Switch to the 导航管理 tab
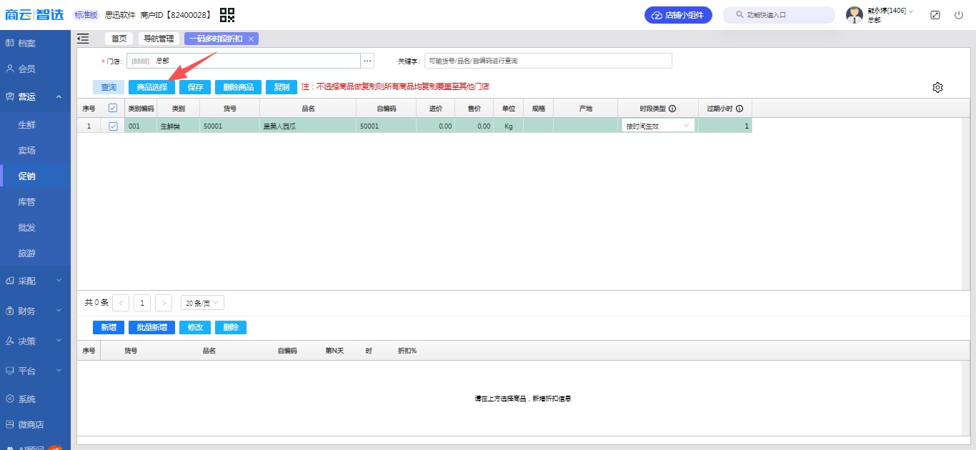Viewport: 976px width, 450px height. pos(159,39)
